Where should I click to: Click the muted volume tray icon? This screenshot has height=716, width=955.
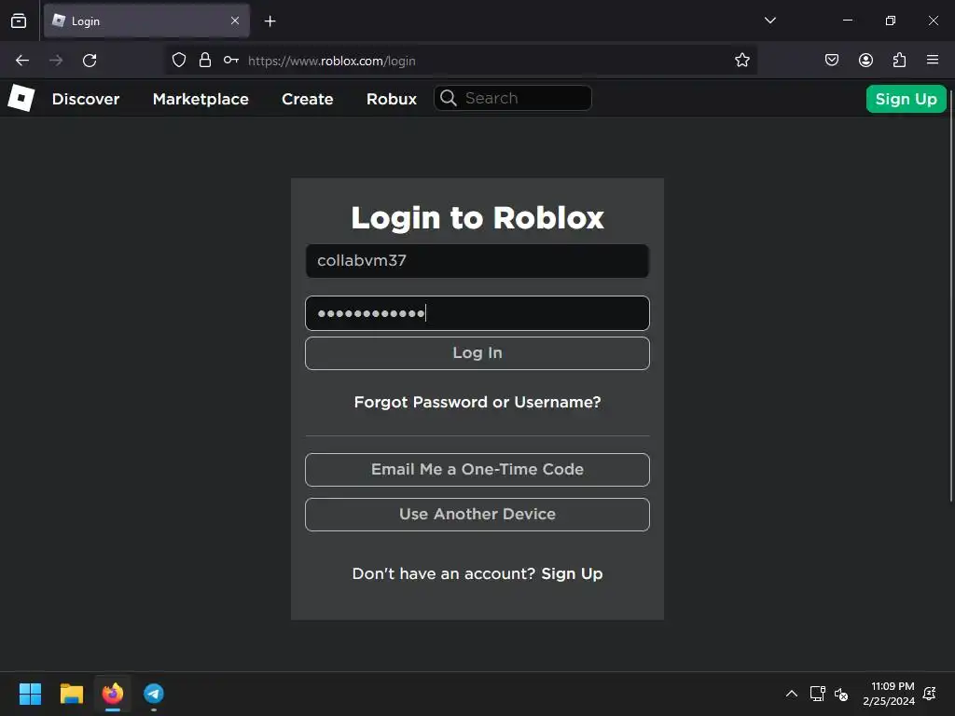(x=841, y=694)
